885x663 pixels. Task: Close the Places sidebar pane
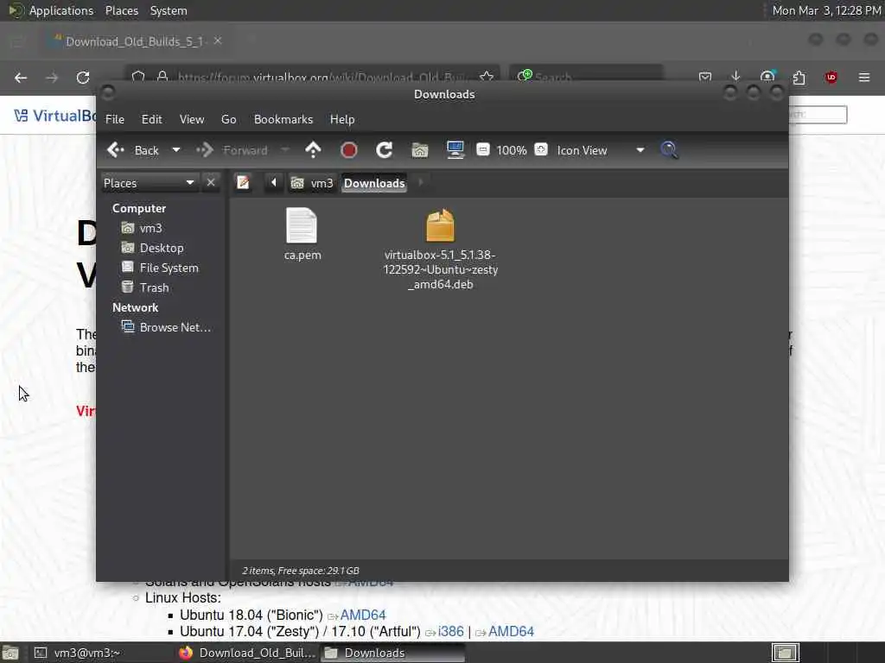coord(211,183)
